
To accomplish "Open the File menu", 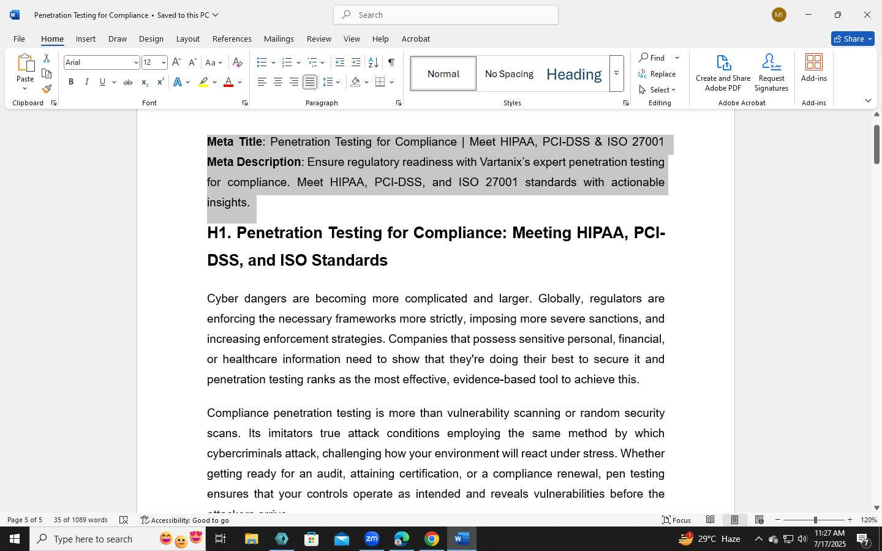I will [19, 39].
